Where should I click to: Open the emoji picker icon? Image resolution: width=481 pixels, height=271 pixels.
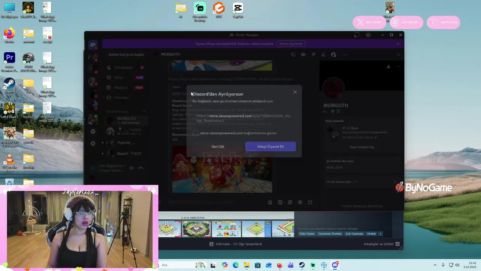(300, 202)
